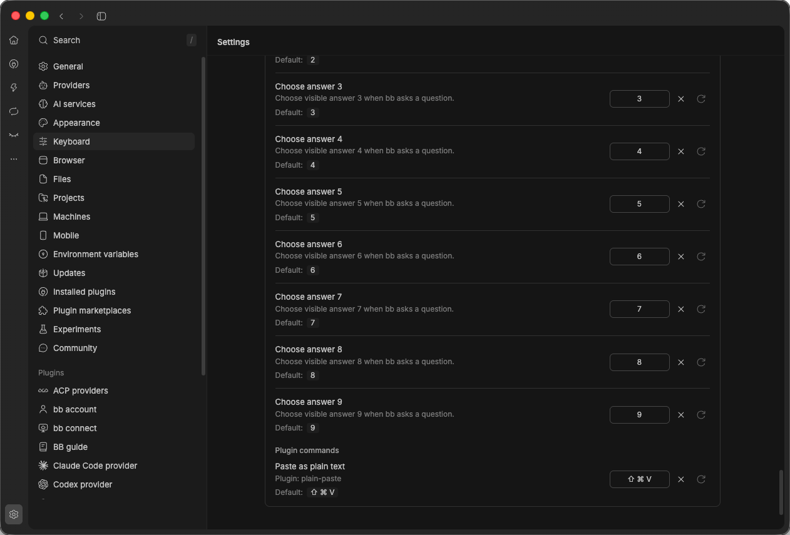Click the Search field in sidebar
This screenshot has height=535, width=790.
(117, 40)
